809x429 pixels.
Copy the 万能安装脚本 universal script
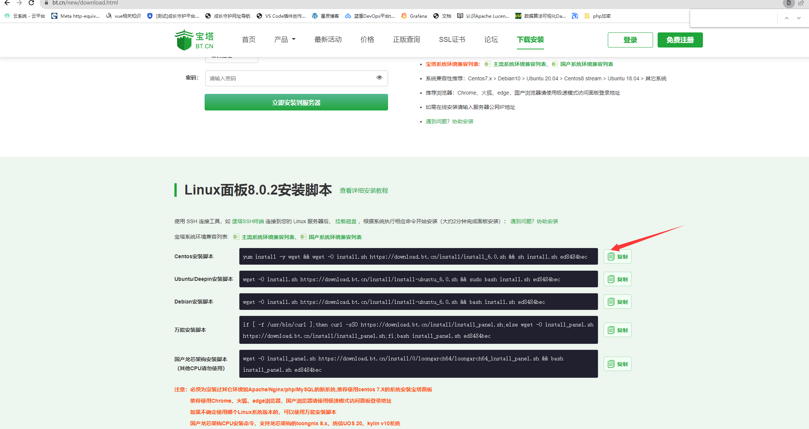[617, 330]
